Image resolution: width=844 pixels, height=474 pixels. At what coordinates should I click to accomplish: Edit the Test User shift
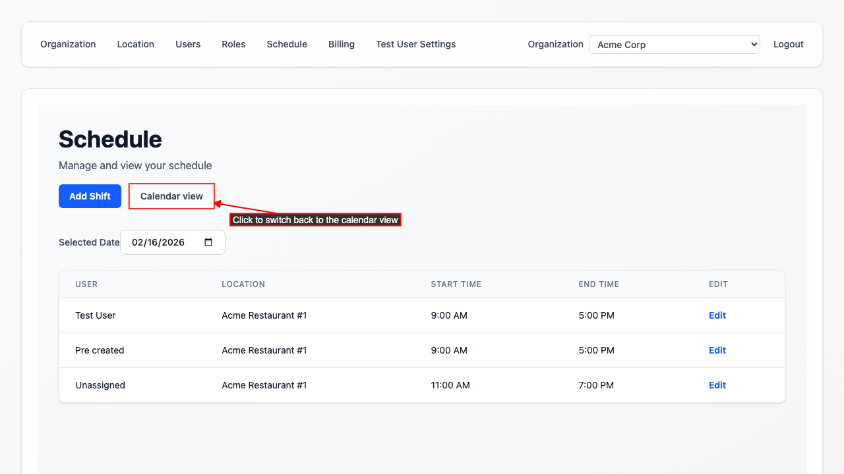pos(717,315)
